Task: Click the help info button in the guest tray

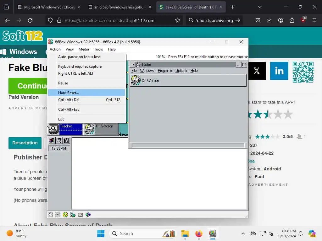Action: coord(66,140)
